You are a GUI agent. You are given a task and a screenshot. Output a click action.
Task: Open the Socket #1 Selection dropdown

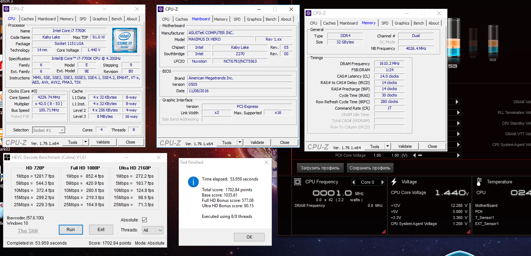coord(49,130)
